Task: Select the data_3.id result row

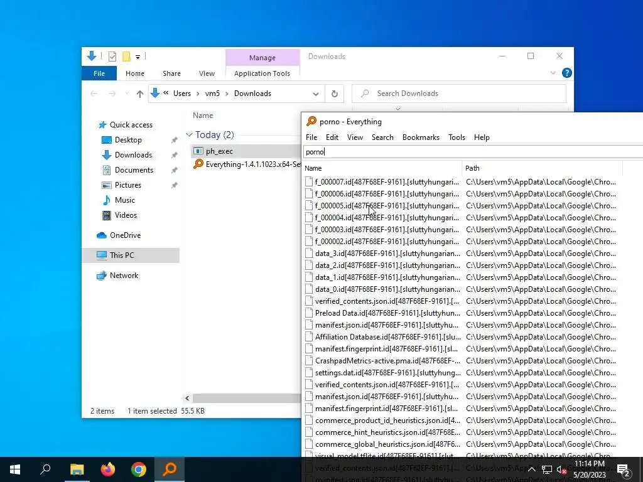Action: click(x=463, y=254)
